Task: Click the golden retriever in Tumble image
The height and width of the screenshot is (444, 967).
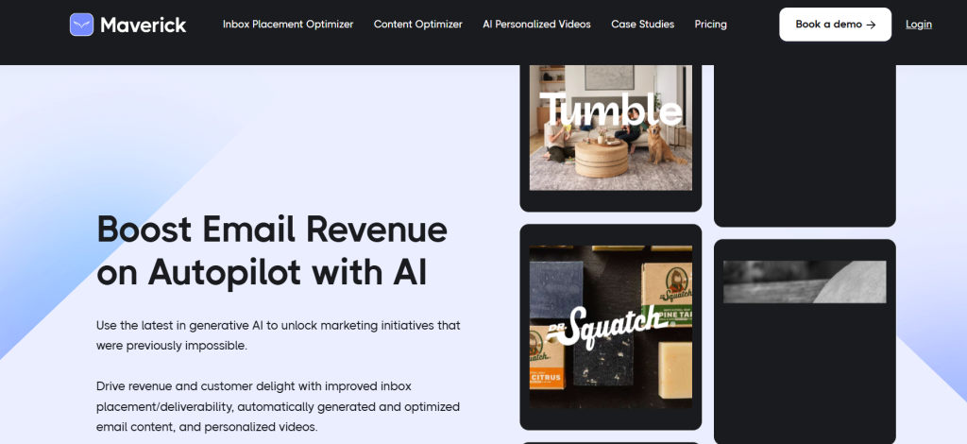Action: (664, 143)
